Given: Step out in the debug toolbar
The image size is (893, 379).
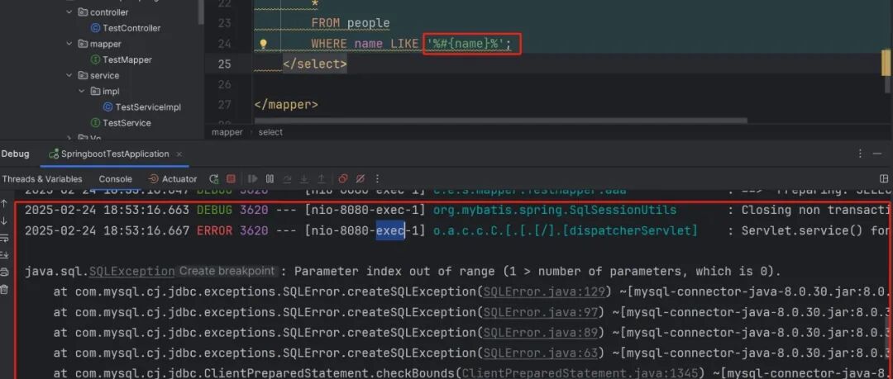Looking at the screenshot, I should coord(321,178).
